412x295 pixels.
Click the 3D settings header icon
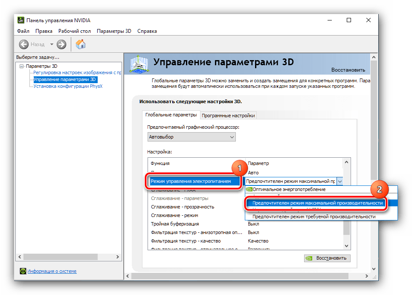139,64
